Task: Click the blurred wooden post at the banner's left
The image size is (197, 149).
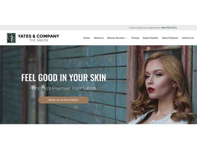Action: [x=30, y=85]
